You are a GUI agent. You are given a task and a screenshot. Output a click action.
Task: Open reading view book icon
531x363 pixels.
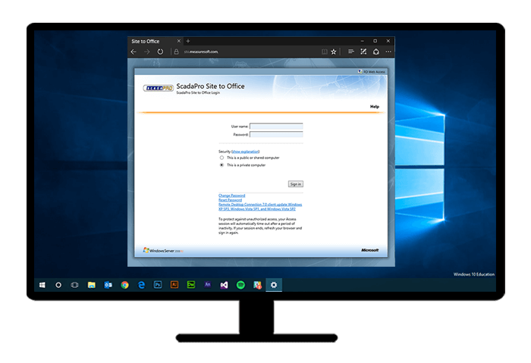324,52
